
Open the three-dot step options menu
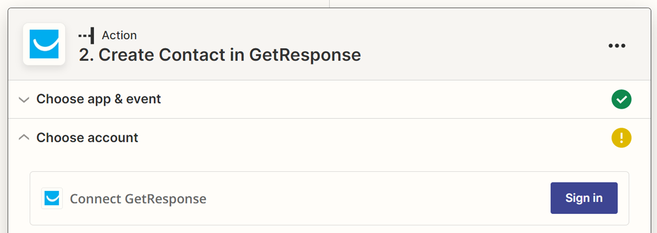617,45
